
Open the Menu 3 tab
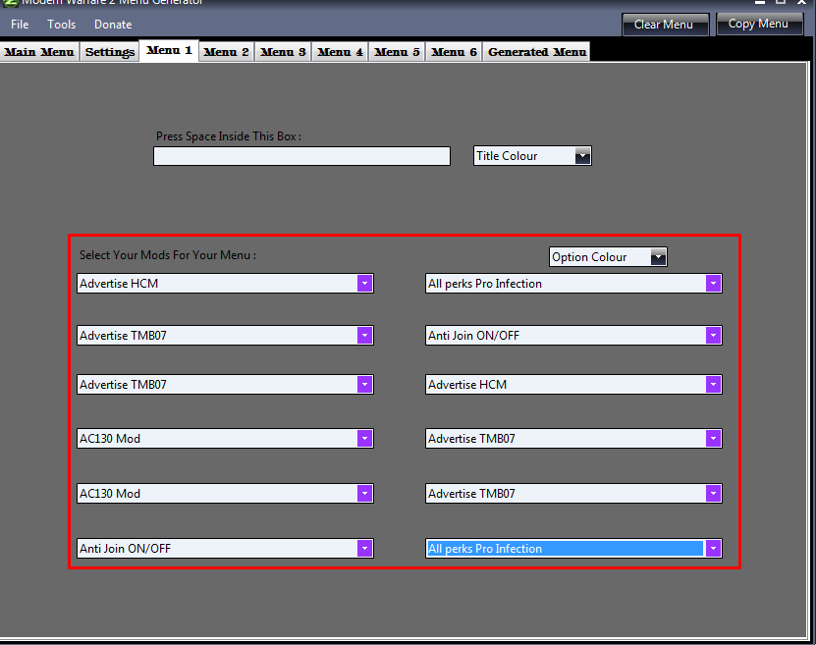(283, 52)
